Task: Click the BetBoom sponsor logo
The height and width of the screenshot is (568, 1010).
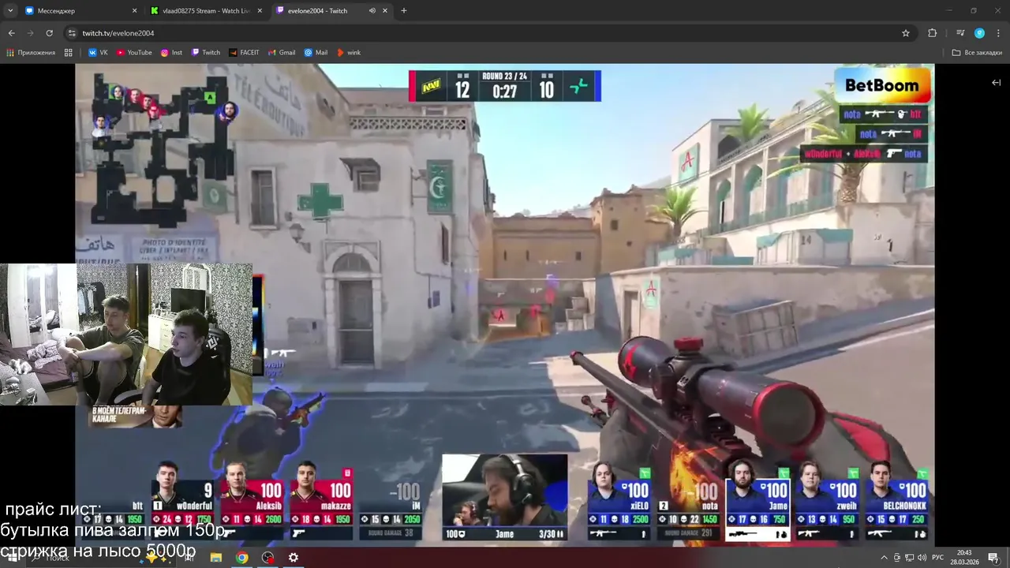Action: (882, 85)
